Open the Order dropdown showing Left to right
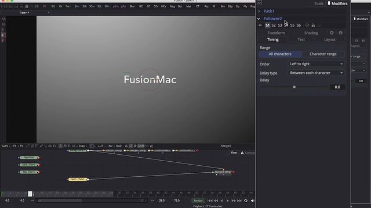 click(x=316, y=64)
